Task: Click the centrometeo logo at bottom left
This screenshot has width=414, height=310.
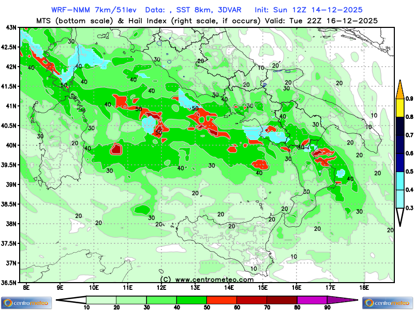Action: pyautogui.click(x=26, y=302)
